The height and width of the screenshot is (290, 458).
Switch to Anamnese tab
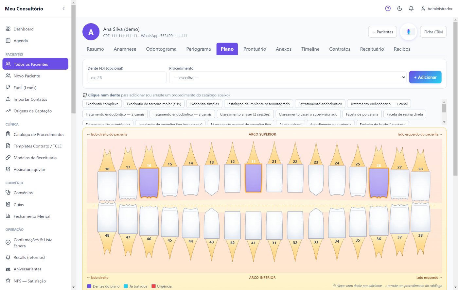pos(125,49)
